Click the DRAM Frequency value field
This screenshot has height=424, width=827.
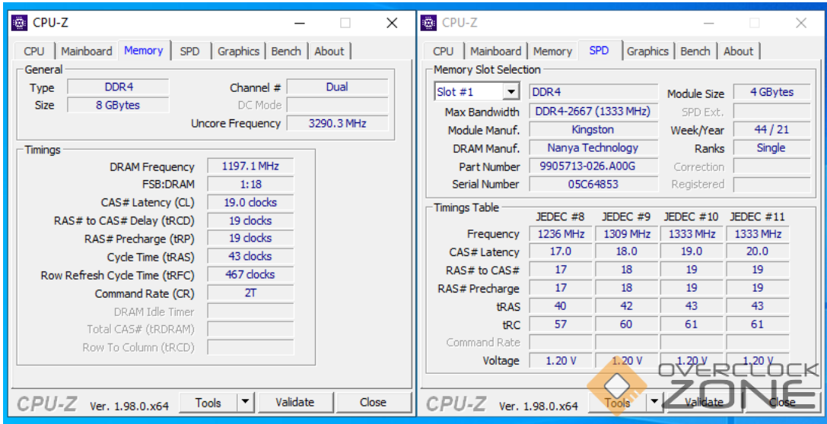tap(250, 166)
